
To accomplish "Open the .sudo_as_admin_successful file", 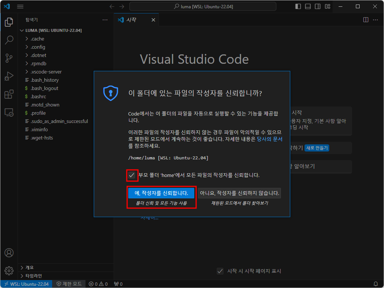I will pyautogui.click(x=66, y=121).
